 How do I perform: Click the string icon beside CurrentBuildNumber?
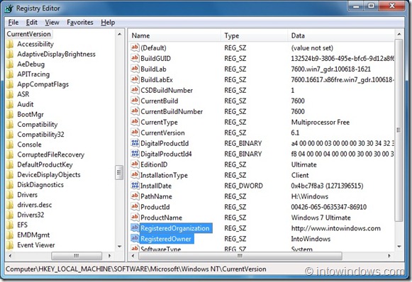(135, 111)
